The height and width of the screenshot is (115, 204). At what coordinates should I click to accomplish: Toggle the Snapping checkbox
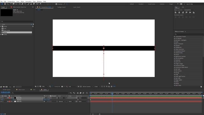[x=56, y=4]
